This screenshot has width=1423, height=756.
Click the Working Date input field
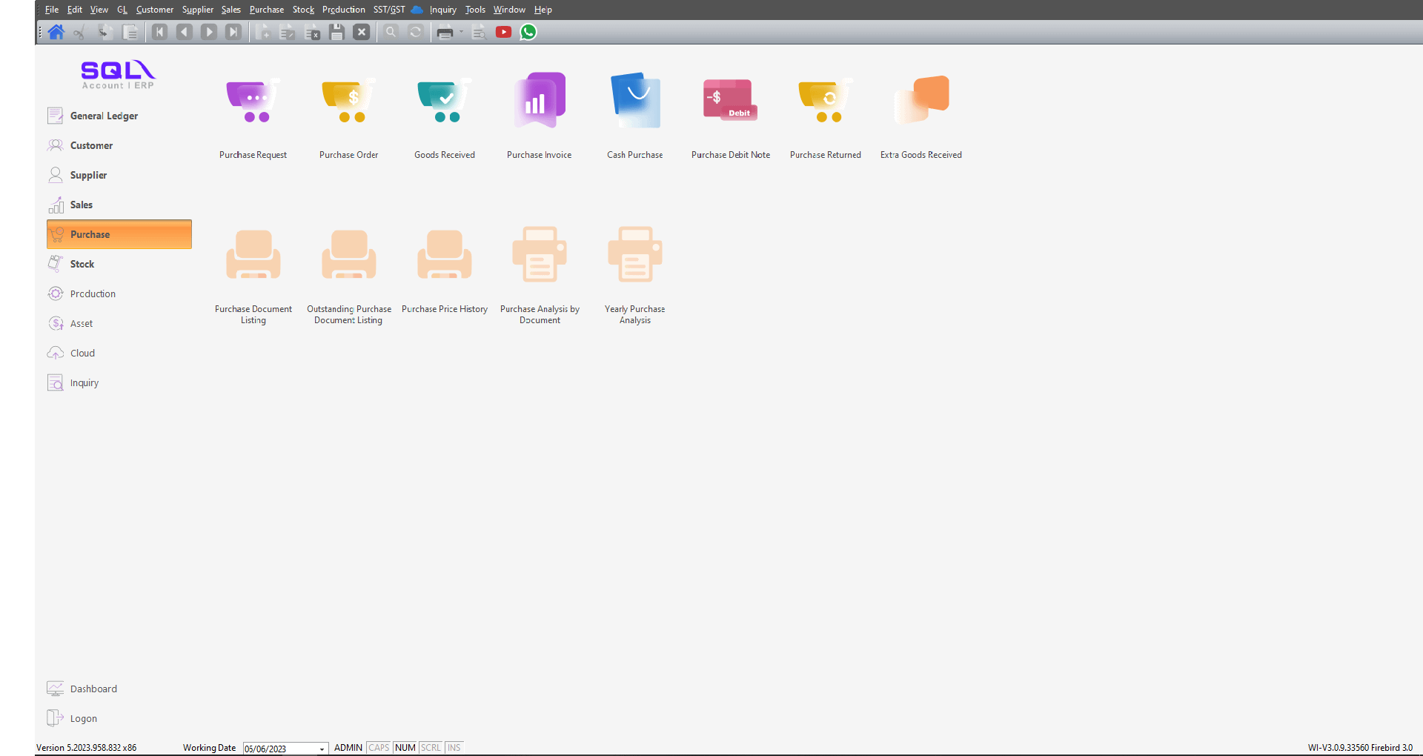[280, 749]
